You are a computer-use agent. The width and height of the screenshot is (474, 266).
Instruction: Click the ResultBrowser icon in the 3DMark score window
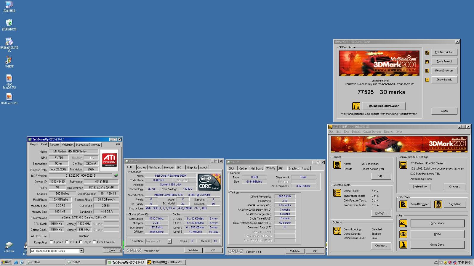427,71
